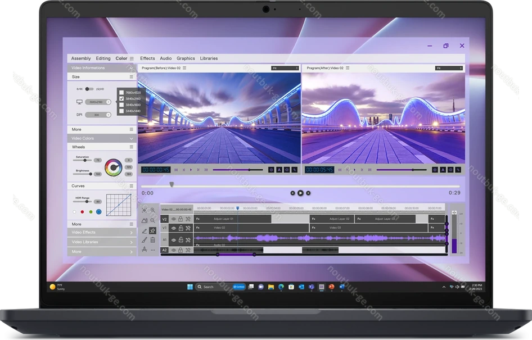Select the zoom in magnifier tool

(152, 210)
